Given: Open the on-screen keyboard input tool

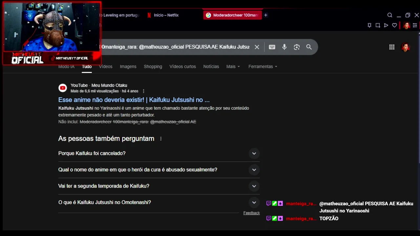Looking at the screenshot, I should coord(272,47).
